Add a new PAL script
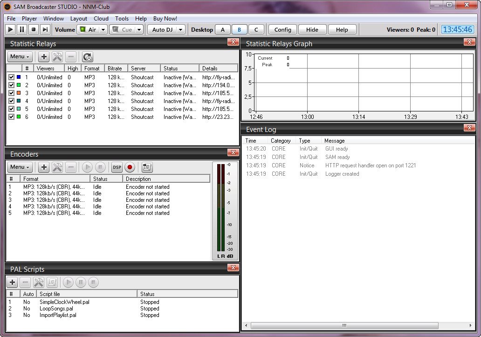 pyautogui.click(x=12, y=282)
